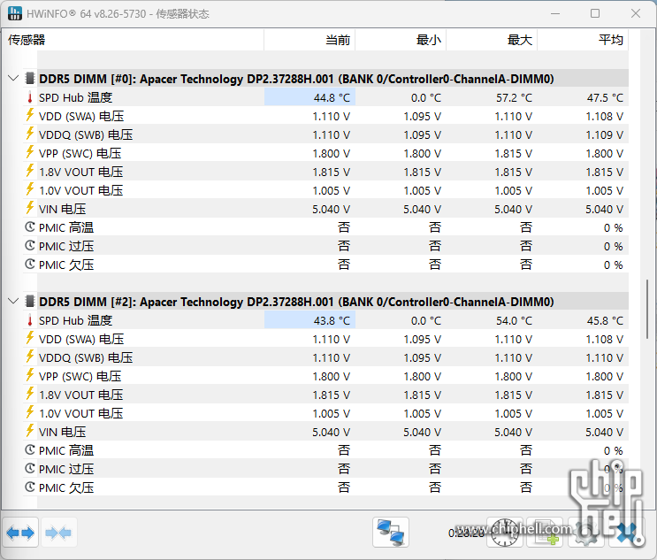Reset the elapsed-time clock icon
The width and height of the screenshot is (657, 560).
(505, 533)
